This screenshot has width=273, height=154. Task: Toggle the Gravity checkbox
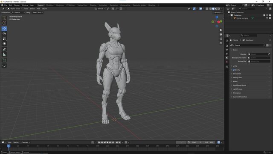[x=234, y=70]
